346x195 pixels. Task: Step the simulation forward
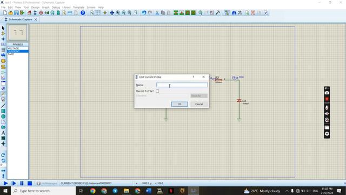pyautogui.click(x=14, y=183)
